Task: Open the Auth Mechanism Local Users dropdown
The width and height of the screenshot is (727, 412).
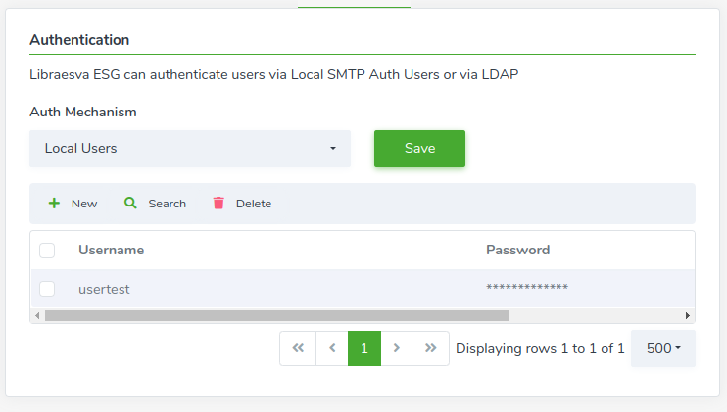Action: pyautogui.click(x=190, y=149)
